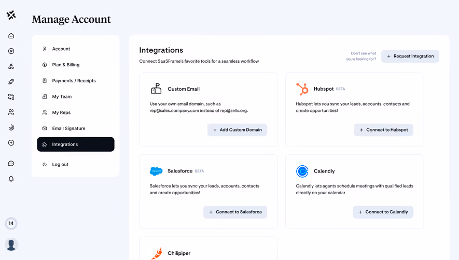Click the BETA label next to Hubspot
Screen dimensions: 459x260
pos(340,89)
